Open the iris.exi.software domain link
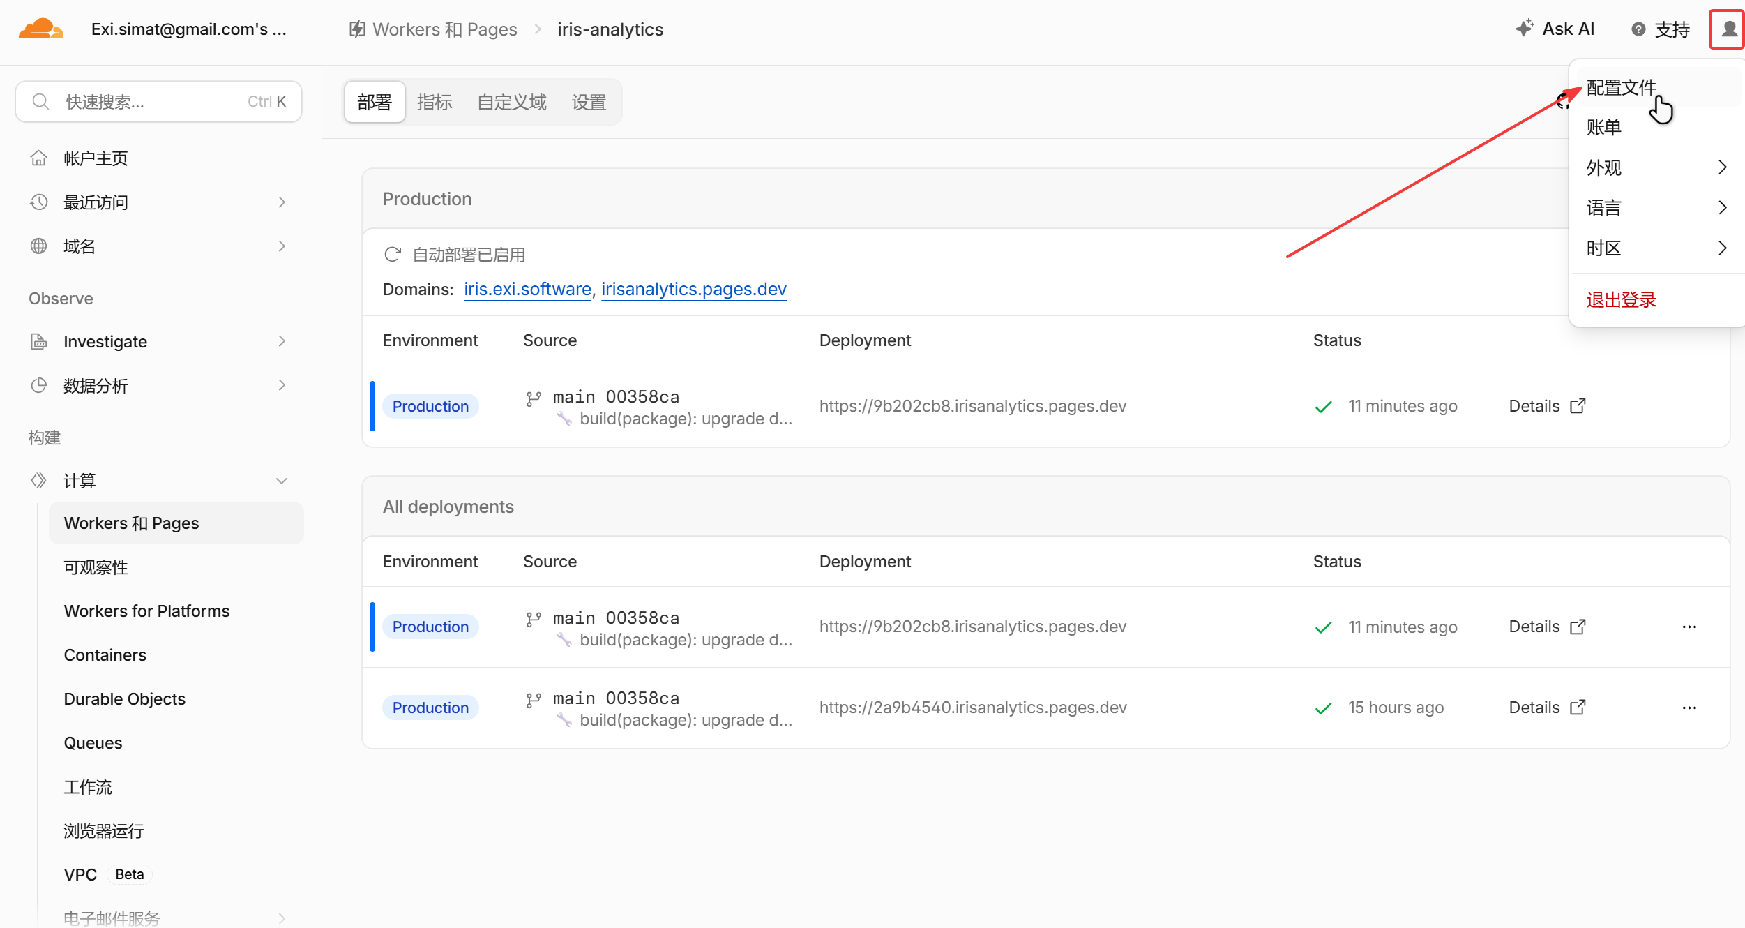Image resolution: width=1745 pixels, height=928 pixels. (527, 289)
